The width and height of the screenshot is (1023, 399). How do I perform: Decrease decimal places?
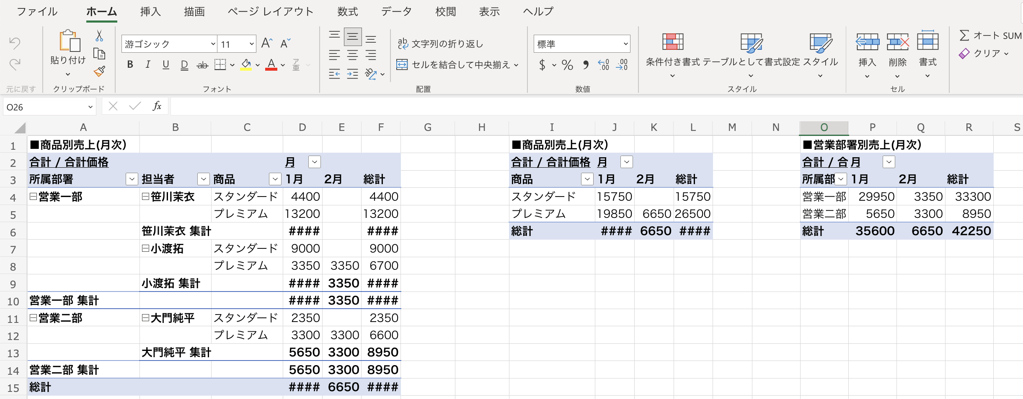coord(622,65)
